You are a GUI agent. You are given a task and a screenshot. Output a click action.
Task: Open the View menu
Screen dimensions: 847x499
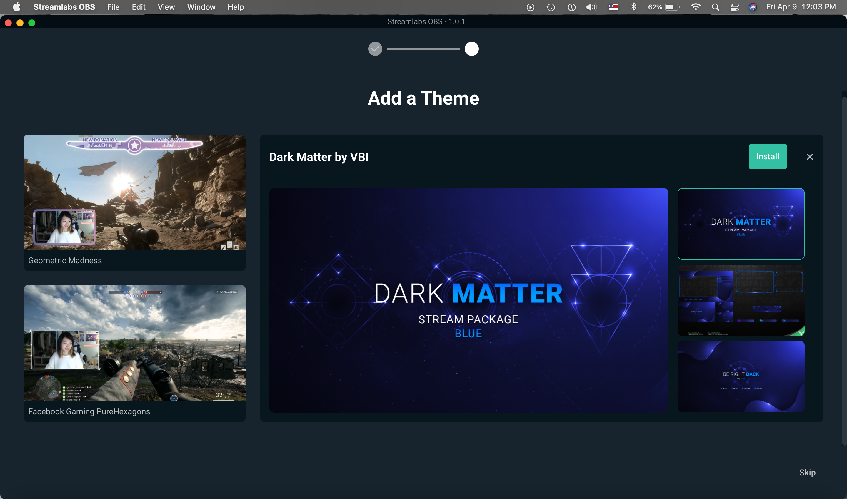click(166, 7)
